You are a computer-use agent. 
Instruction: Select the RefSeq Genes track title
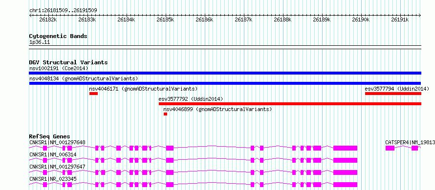click(x=50, y=136)
